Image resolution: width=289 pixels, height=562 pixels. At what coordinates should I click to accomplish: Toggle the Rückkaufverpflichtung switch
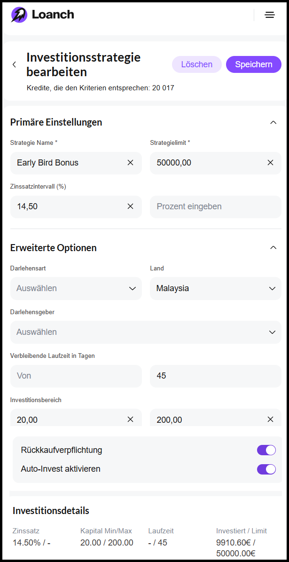click(x=266, y=450)
